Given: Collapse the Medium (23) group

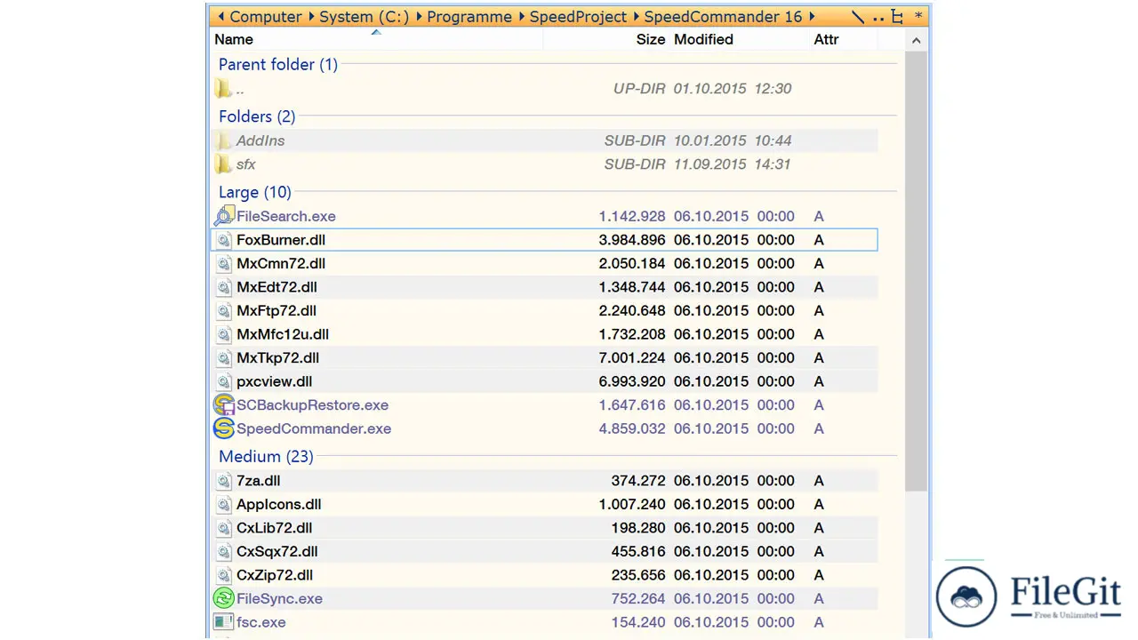Looking at the screenshot, I should 266,456.
